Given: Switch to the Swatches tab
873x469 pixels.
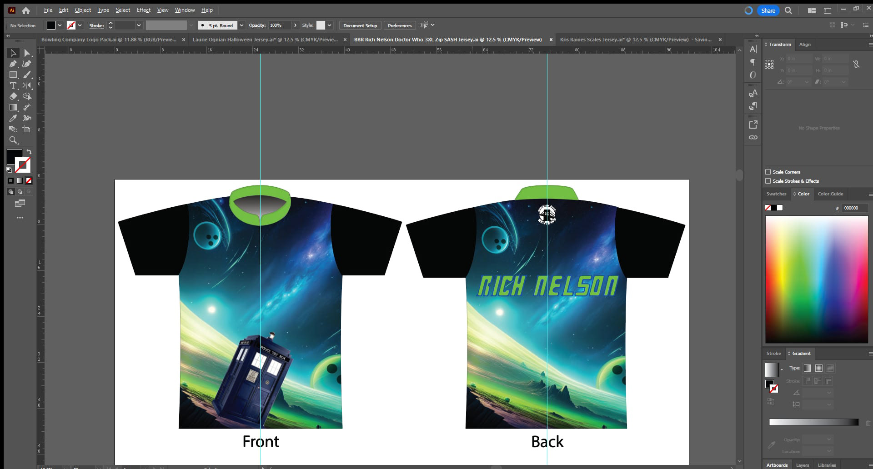Looking at the screenshot, I should tap(776, 194).
